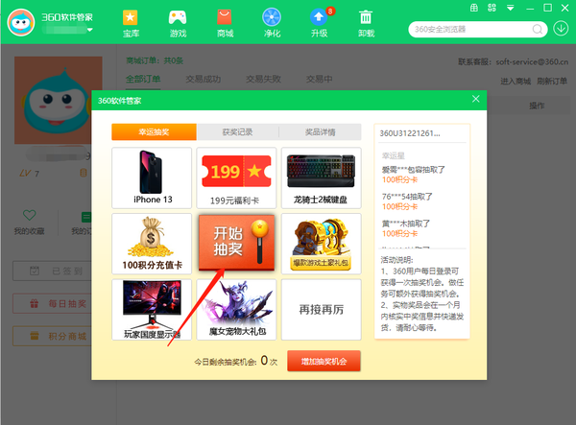Click the 每日抽奖 button in sidebar
The width and height of the screenshot is (576, 425).
(x=52, y=303)
